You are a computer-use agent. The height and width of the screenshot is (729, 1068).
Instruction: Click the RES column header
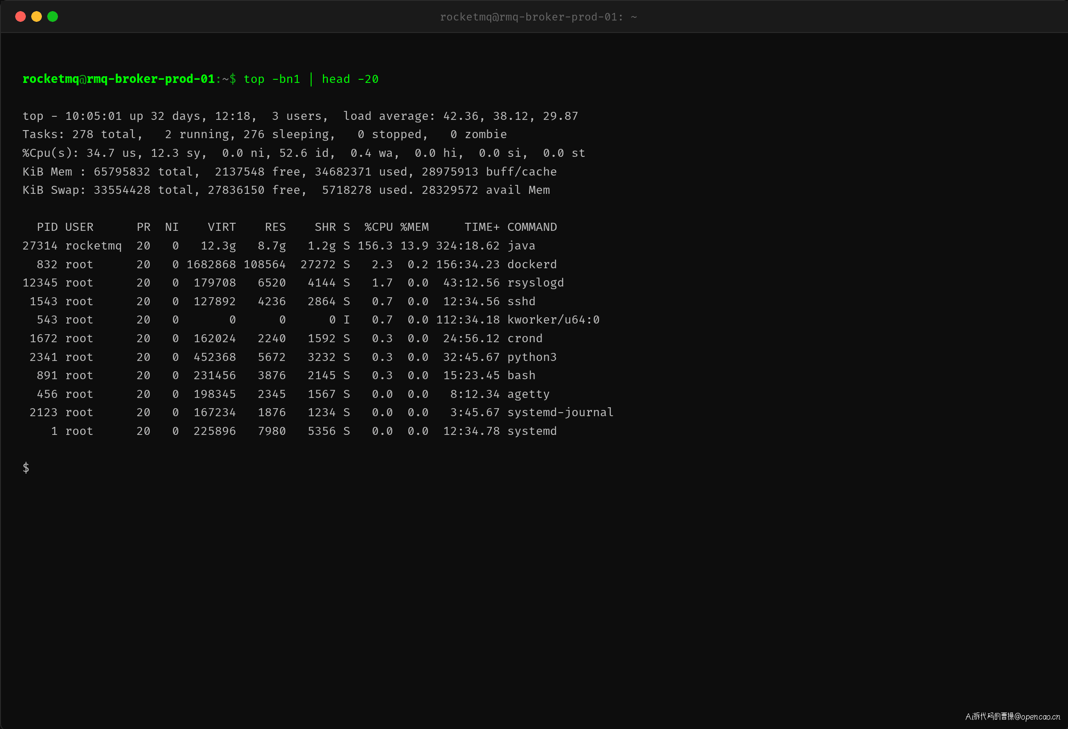coord(275,227)
